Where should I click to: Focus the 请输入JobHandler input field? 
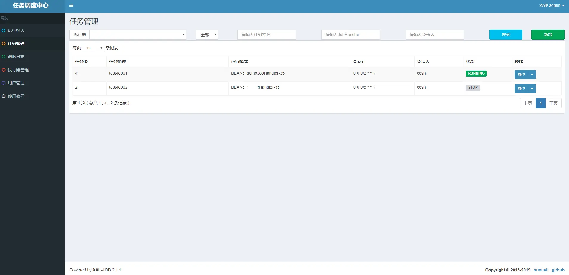coord(351,35)
